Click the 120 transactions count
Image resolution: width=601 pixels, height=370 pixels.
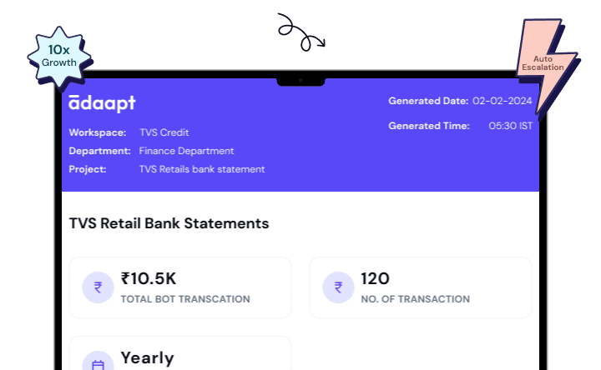click(x=376, y=278)
